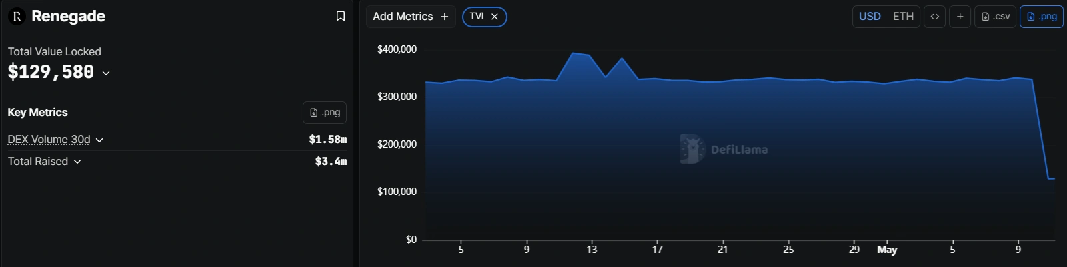Click the $100,000 y-axis label
1067x267 pixels.
coord(397,192)
